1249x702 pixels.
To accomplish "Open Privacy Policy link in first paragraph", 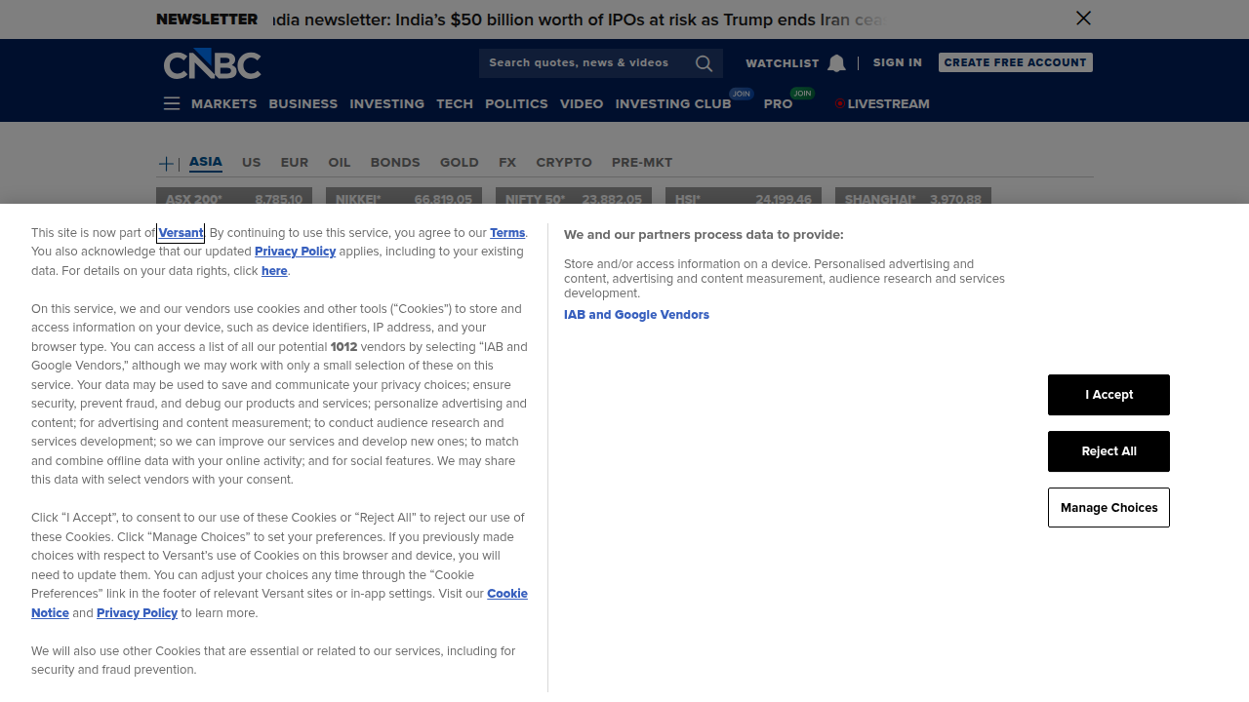I will click(x=295, y=252).
